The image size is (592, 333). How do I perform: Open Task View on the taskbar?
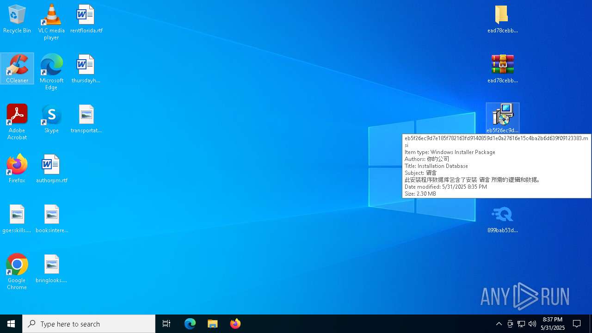pyautogui.click(x=166, y=324)
